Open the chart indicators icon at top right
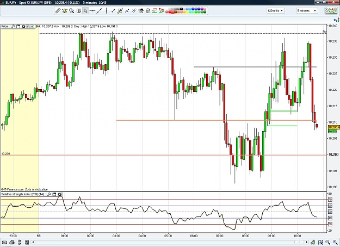The height and width of the screenshot is (247, 340). coord(331,11)
